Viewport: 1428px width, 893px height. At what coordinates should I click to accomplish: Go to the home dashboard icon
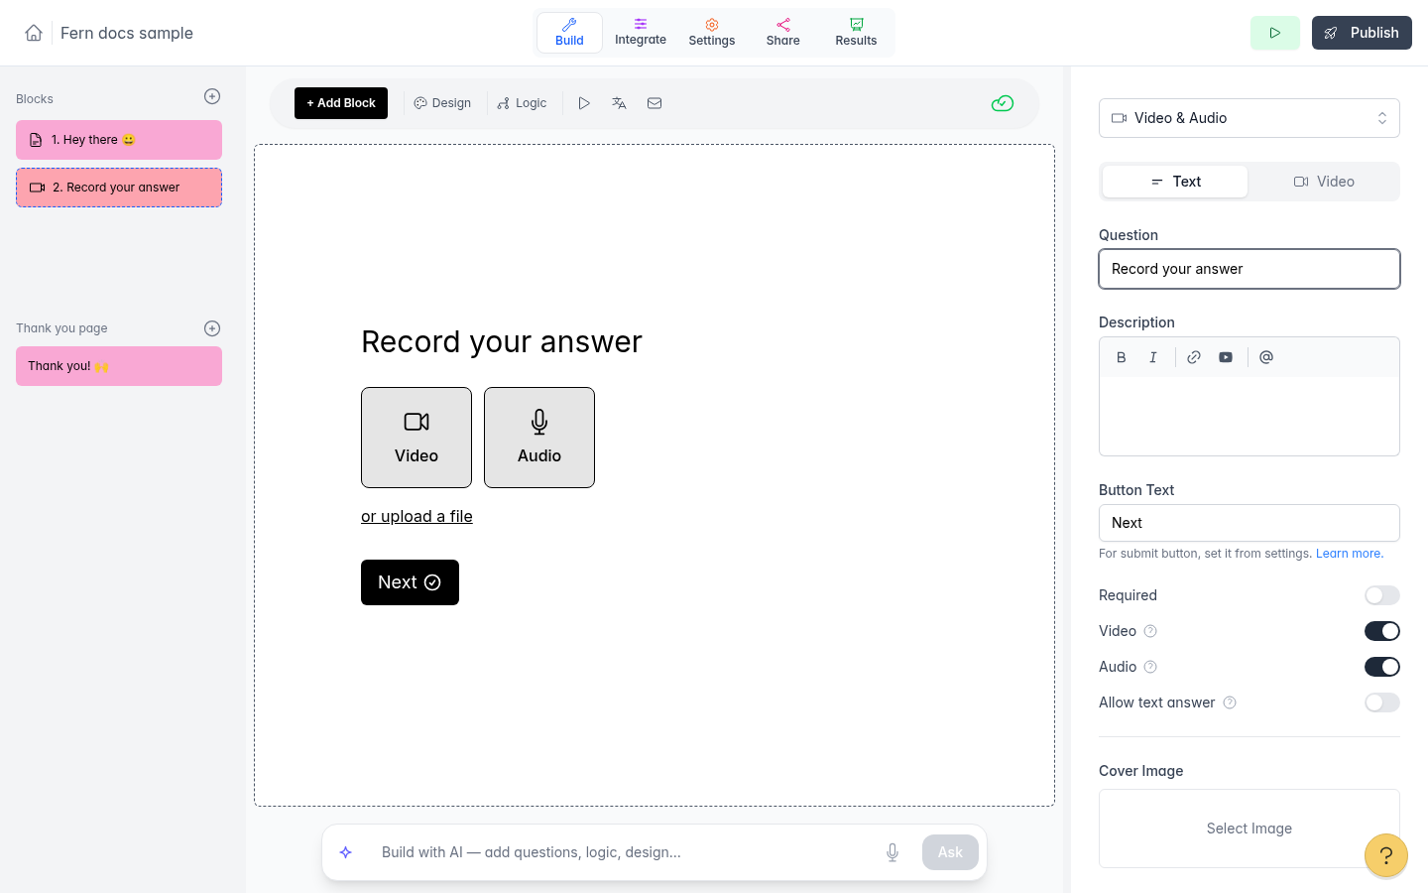coord(34,33)
